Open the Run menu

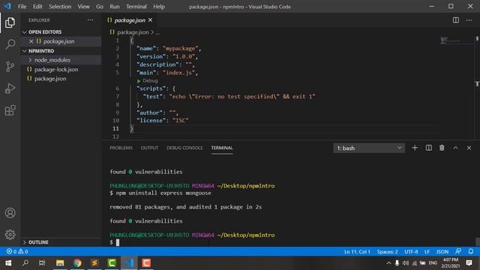point(115,7)
